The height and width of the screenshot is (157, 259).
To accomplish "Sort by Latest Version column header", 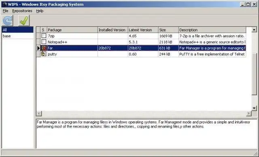I will 143,30.
